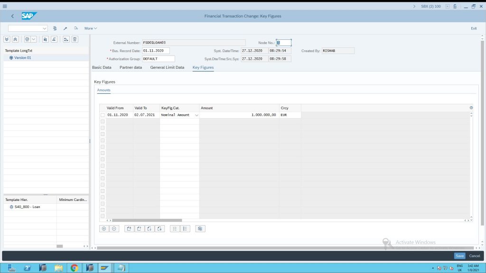Expand the More menu

pos(91,28)
